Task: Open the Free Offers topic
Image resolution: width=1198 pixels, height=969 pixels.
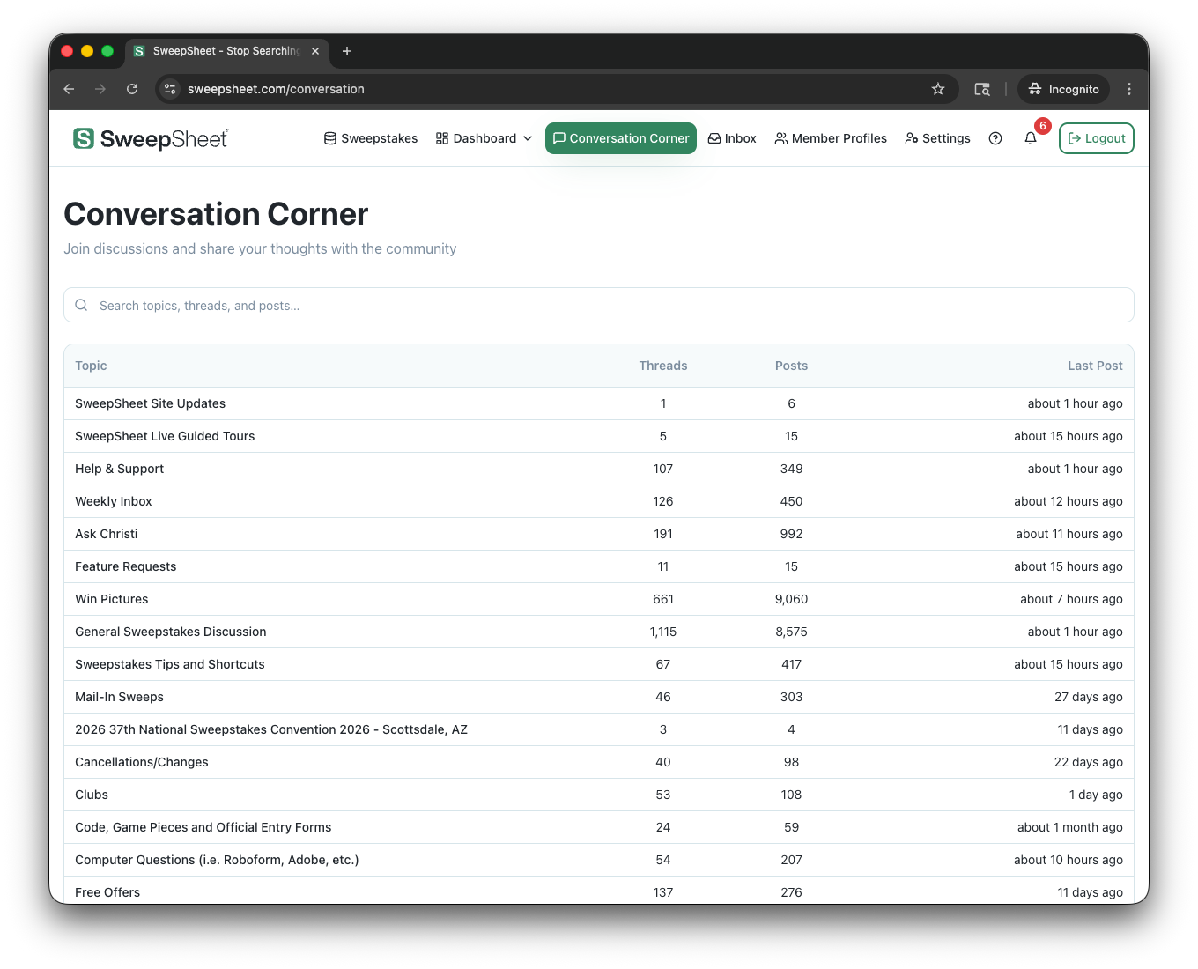Action: (x=107, y=892)
